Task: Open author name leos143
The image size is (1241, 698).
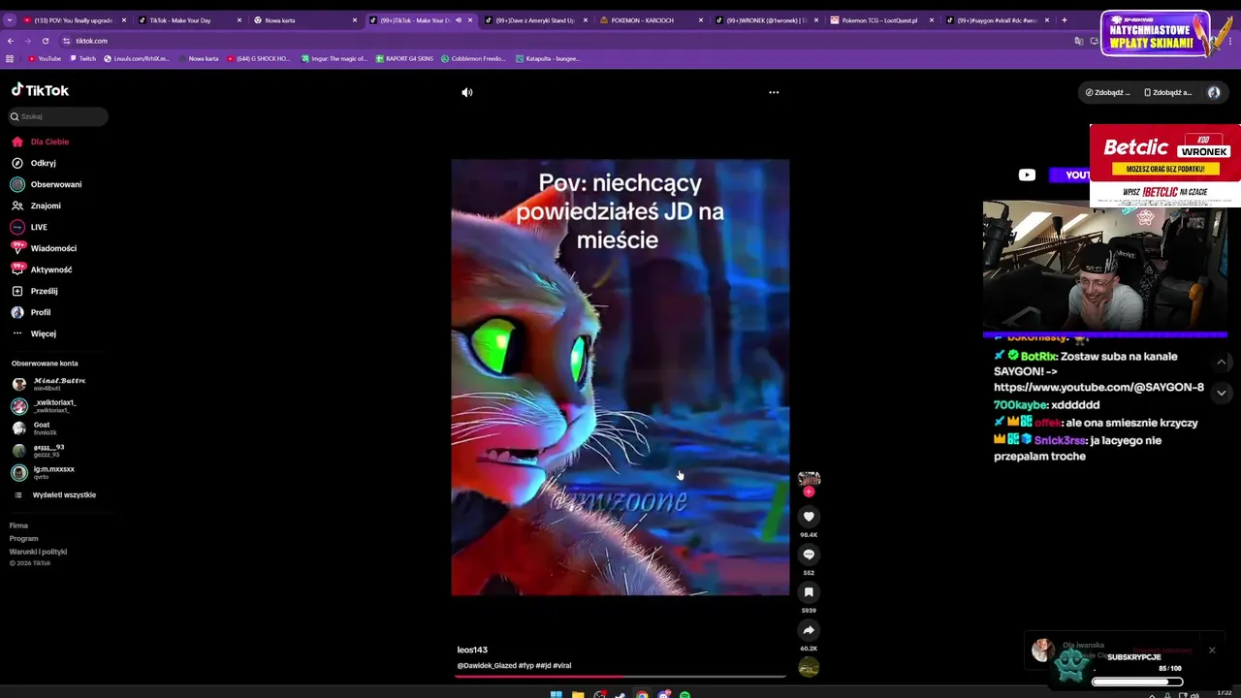Action: click(472, 650)
